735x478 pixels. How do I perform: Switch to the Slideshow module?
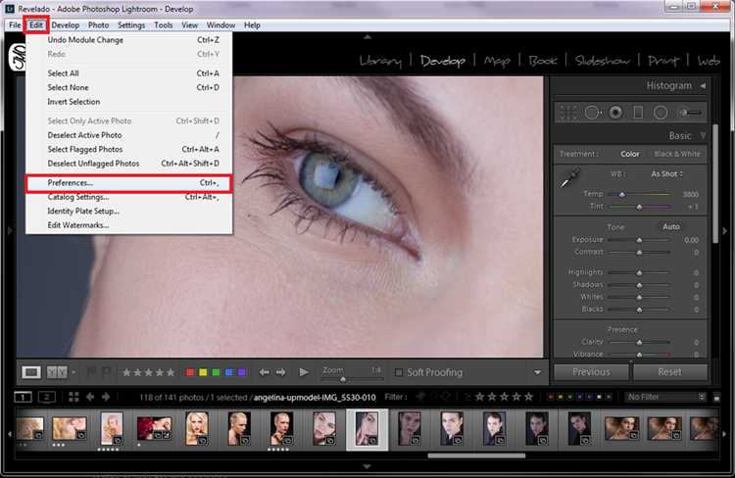[x=603, y=61]
